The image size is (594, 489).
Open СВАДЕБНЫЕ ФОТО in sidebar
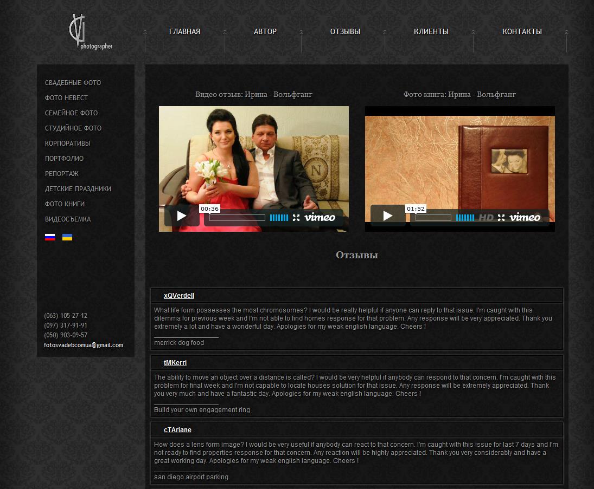[73, 83]
